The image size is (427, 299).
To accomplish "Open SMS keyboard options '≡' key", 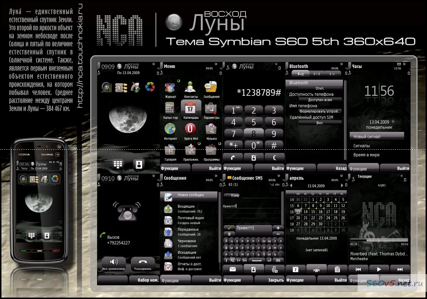I will pos(230,234).
